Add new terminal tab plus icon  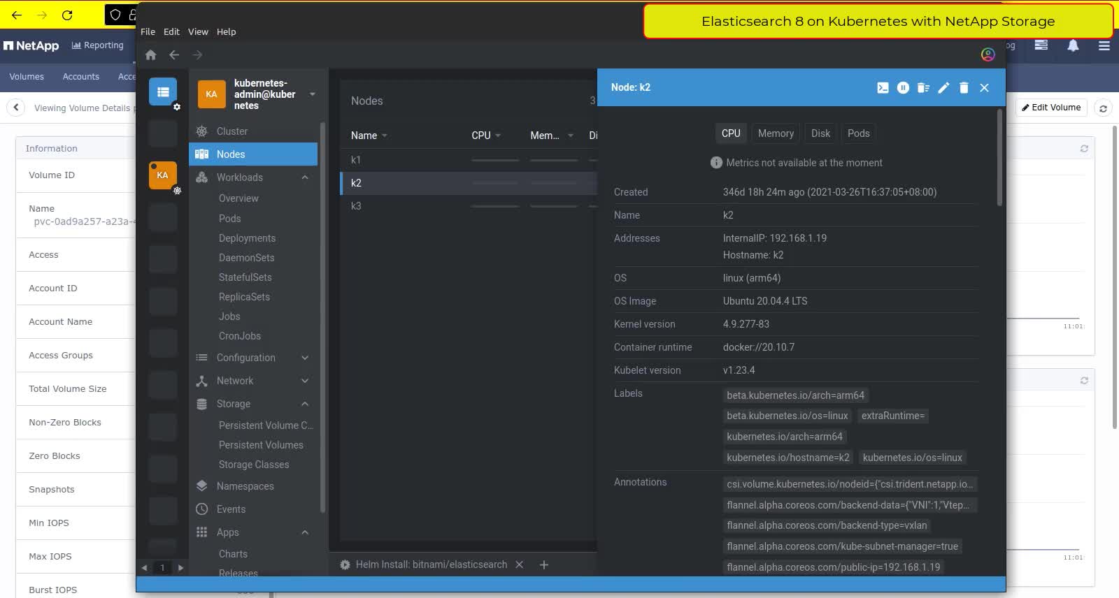coord(544,564)
